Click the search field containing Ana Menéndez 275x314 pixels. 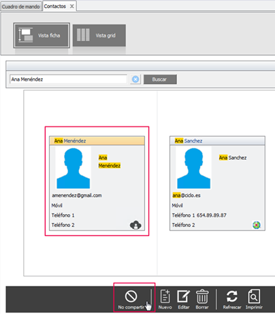[68, 80]
